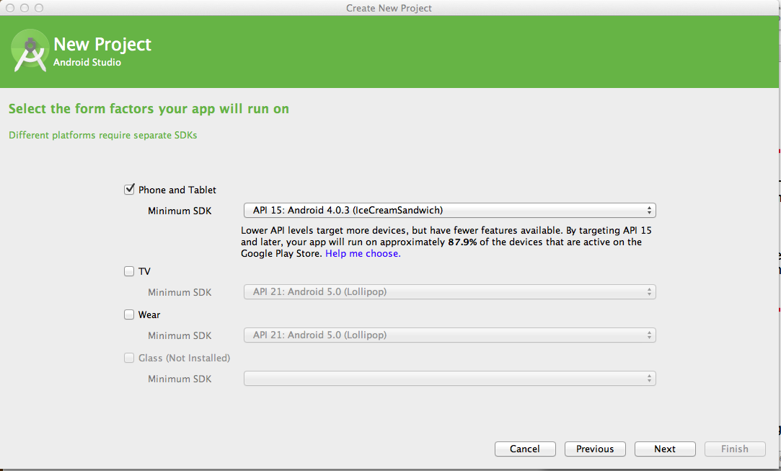This screenshot has width=781, height=471.
Task: Click the 'Create New Project' window title
Action: (x=389, y=8)
